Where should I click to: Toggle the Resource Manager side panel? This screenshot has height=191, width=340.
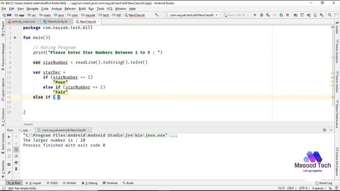(x=3, y=57)
